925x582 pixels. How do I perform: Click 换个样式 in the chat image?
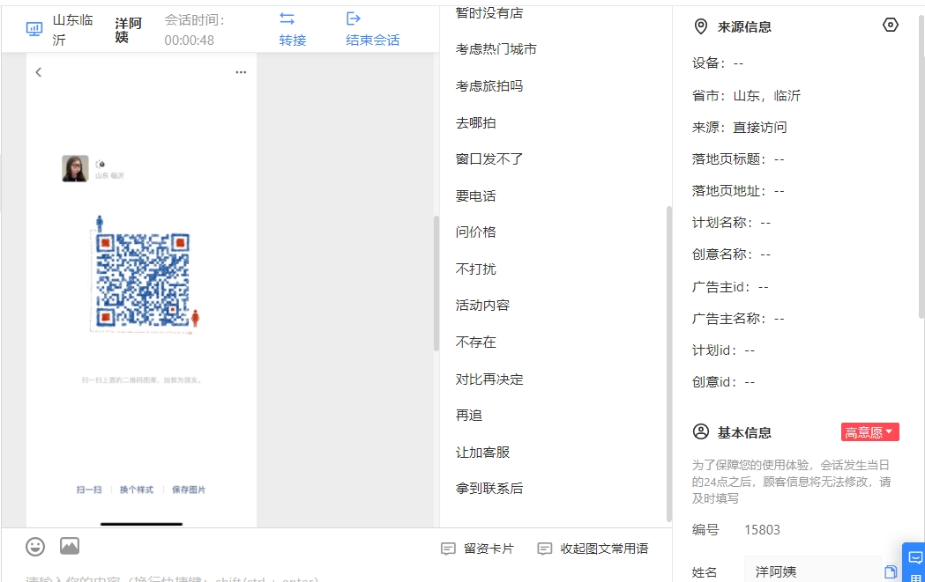tap(137, 490)
